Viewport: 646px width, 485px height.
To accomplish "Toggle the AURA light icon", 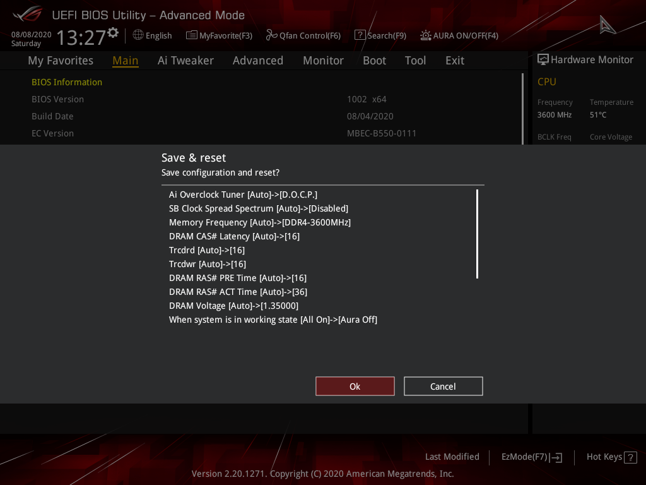I will 426,35.
